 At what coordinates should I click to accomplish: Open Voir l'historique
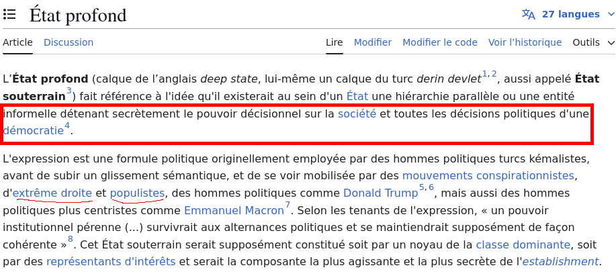525,42
